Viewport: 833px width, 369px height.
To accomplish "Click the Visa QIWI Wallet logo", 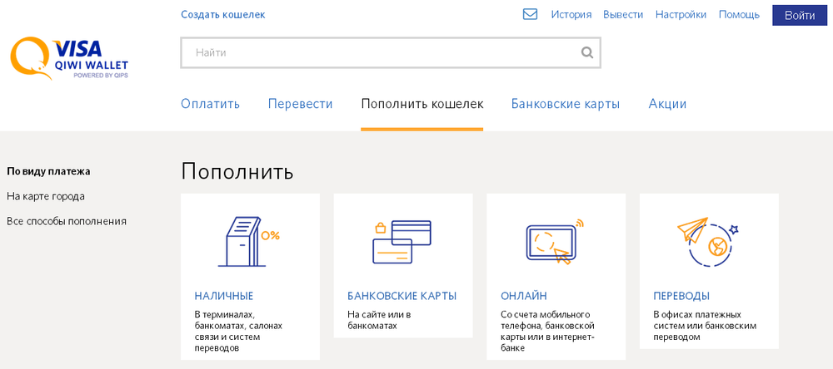I will tap(69, 58).
